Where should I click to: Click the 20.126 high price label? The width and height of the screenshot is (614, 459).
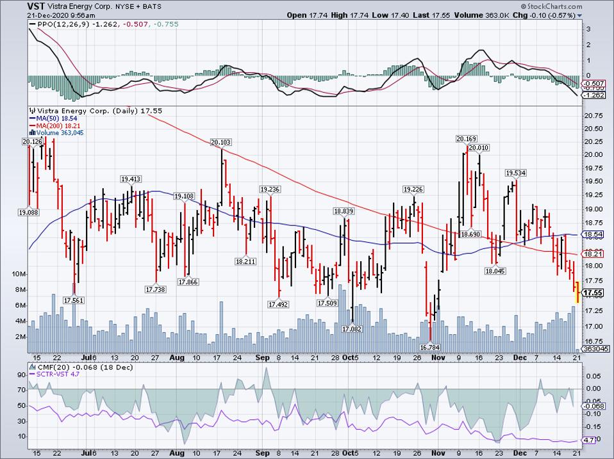click(32, 141)
